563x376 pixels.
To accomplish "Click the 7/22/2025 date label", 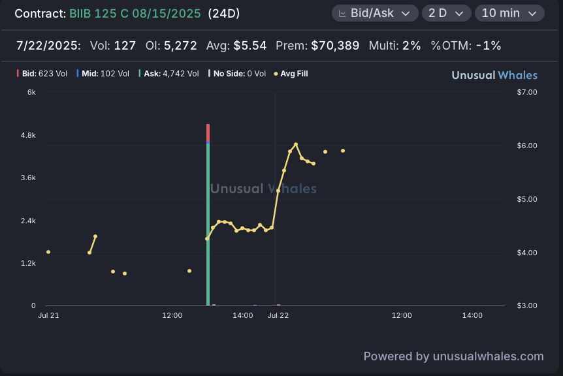I will point(48,46).
